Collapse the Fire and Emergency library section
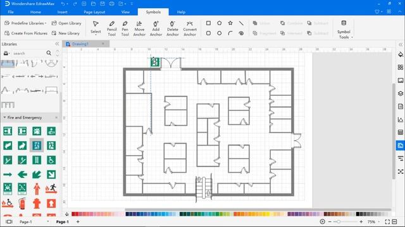The width and height of the screenshot is (405, 227). pyautogui.click(x=4, y=117)
